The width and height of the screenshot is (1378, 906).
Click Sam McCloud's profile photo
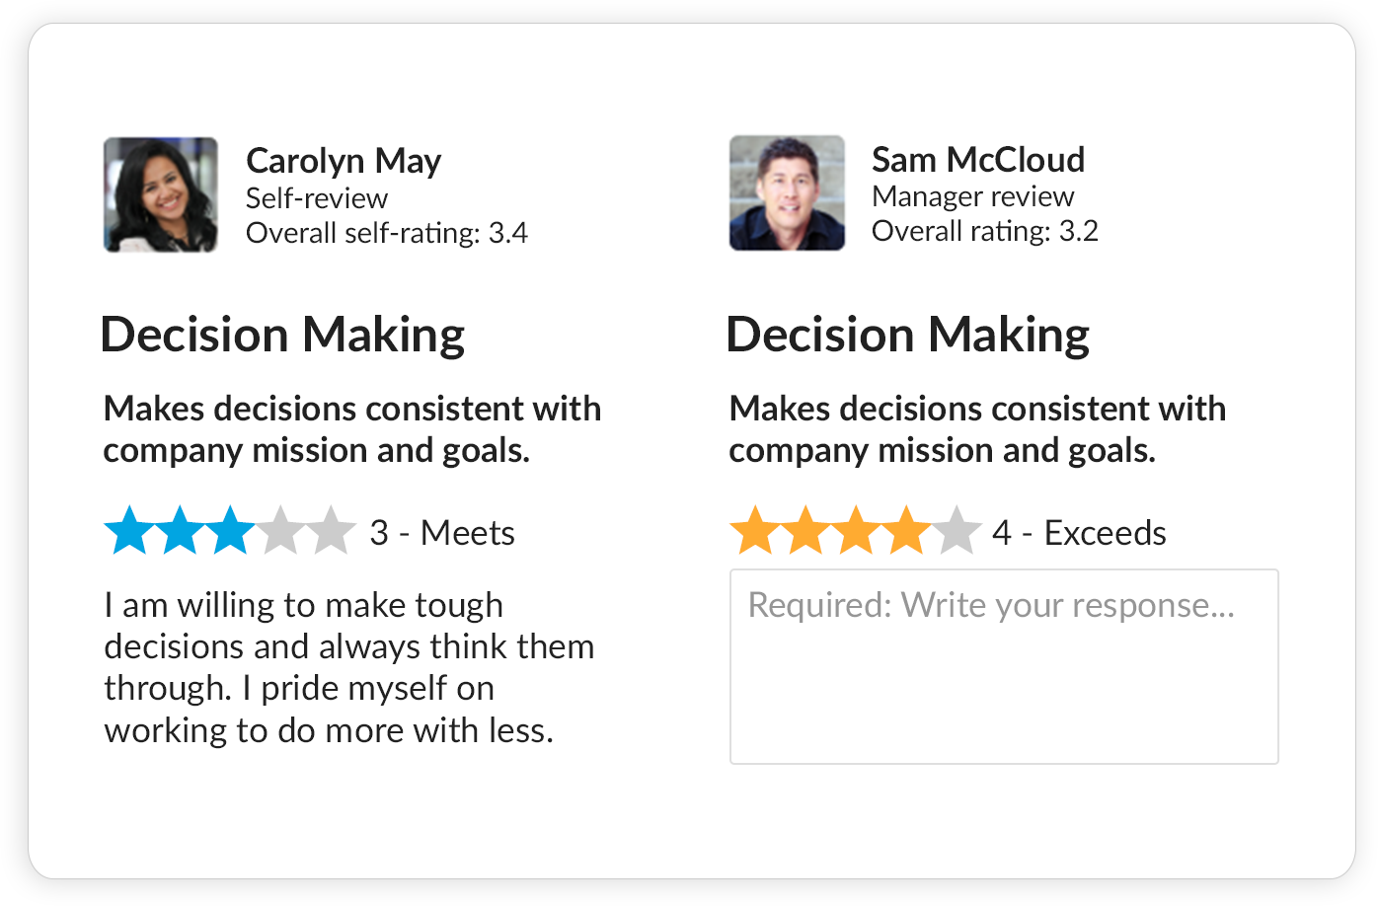787,193
